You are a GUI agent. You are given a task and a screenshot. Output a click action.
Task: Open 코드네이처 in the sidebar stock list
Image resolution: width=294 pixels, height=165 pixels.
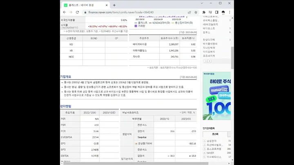click(209, 56)
